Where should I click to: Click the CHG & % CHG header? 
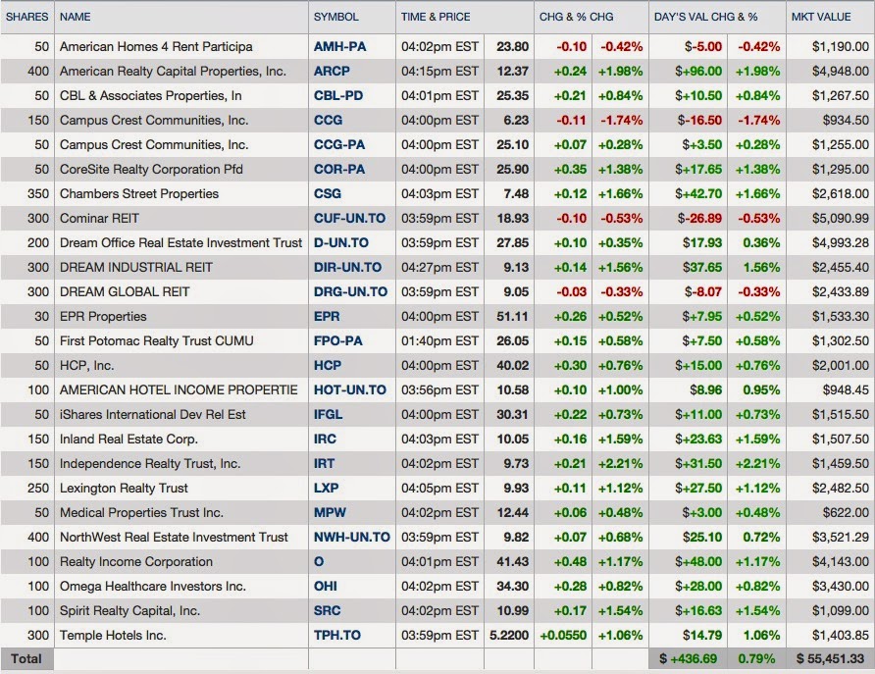point(577,18)
